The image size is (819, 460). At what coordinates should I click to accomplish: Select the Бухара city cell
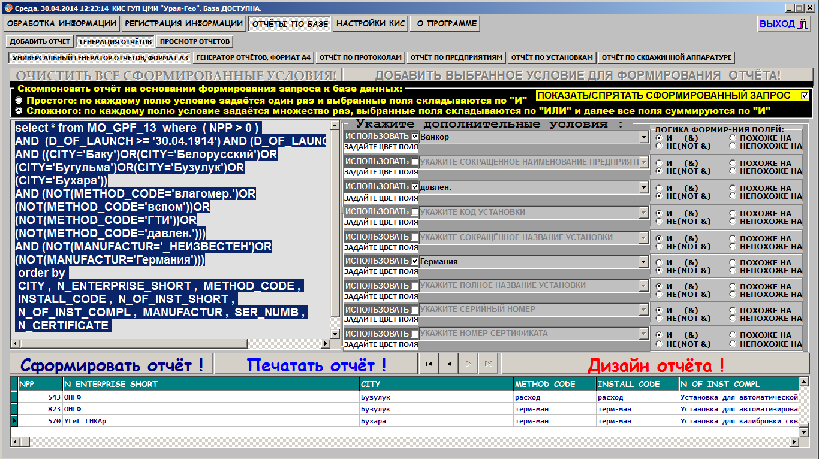(x=436, y=421)
